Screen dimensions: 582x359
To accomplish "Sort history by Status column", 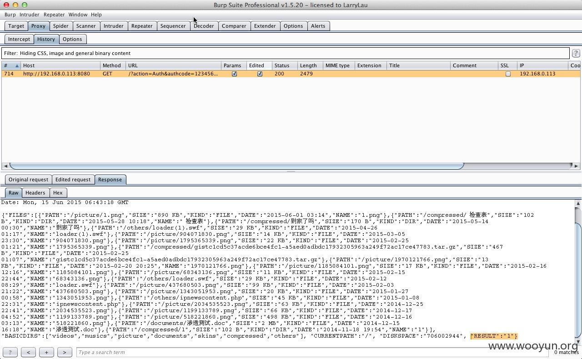I will pos(285,65).
